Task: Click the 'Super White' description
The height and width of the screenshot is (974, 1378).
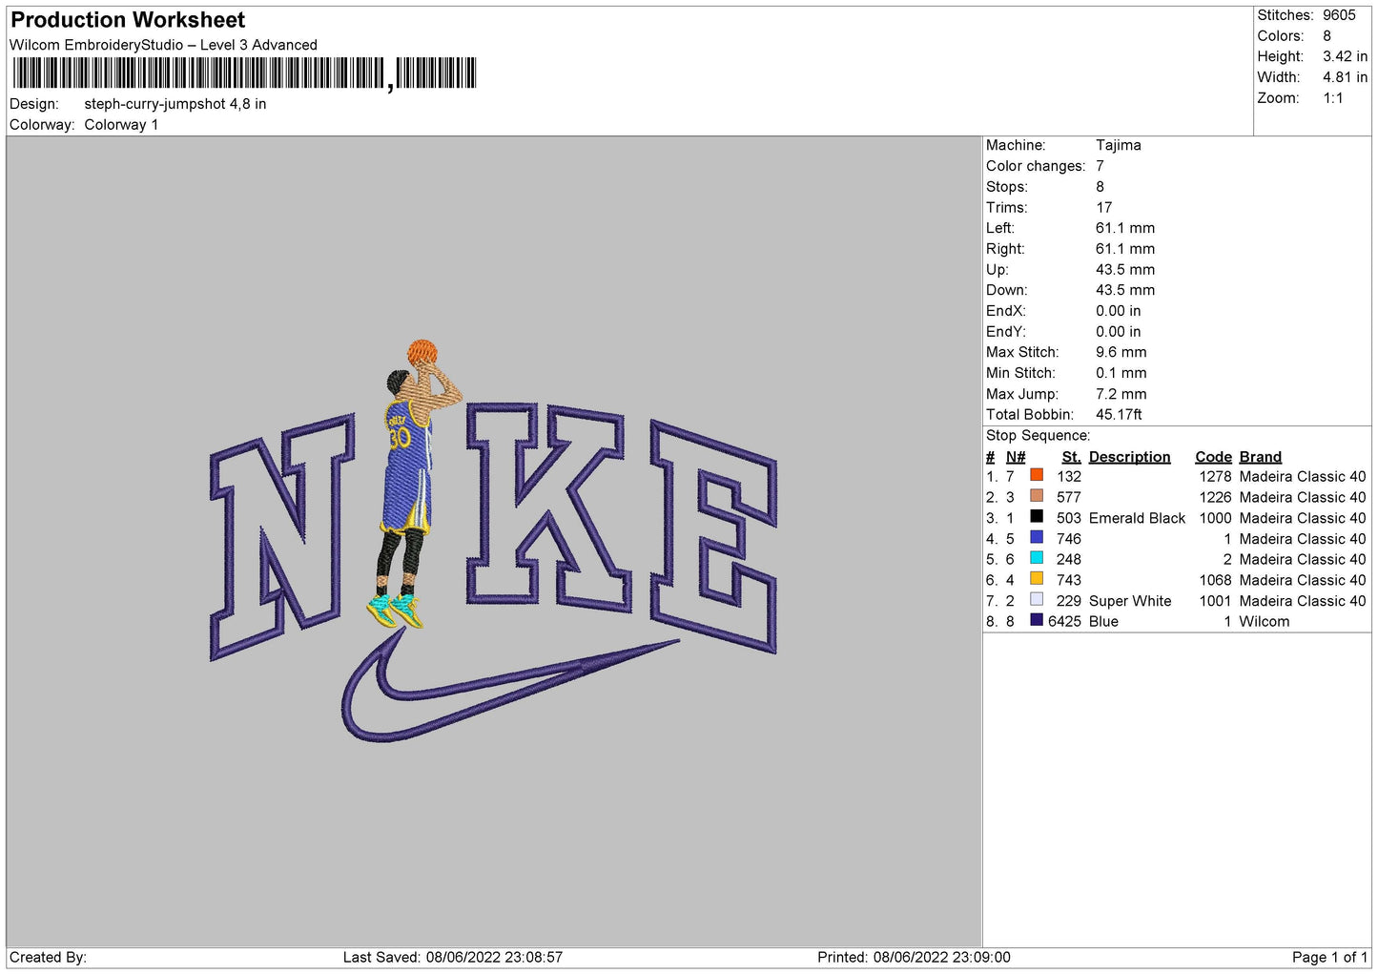Action: 1130,601
